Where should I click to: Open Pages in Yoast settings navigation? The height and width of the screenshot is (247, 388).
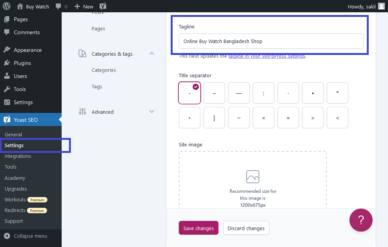(99, 29)
